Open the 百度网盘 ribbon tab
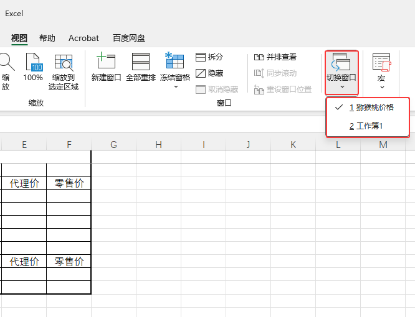The image size is (415, 317). click(129, 39)
